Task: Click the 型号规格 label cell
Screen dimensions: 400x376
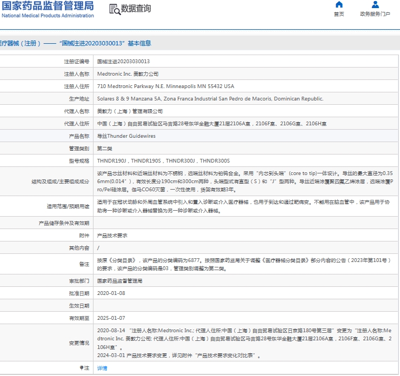Action: point(79,161)
